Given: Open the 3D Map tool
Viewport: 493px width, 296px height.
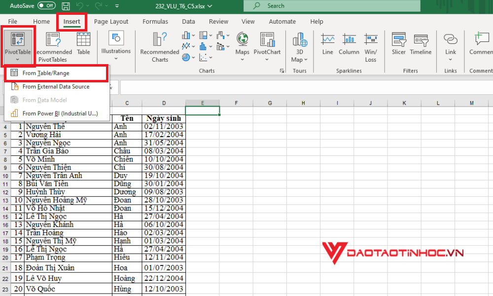Looking at the screenshot, I should [300, 47].
